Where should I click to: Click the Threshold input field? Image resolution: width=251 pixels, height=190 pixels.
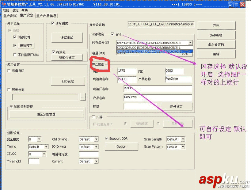[34, 161]
